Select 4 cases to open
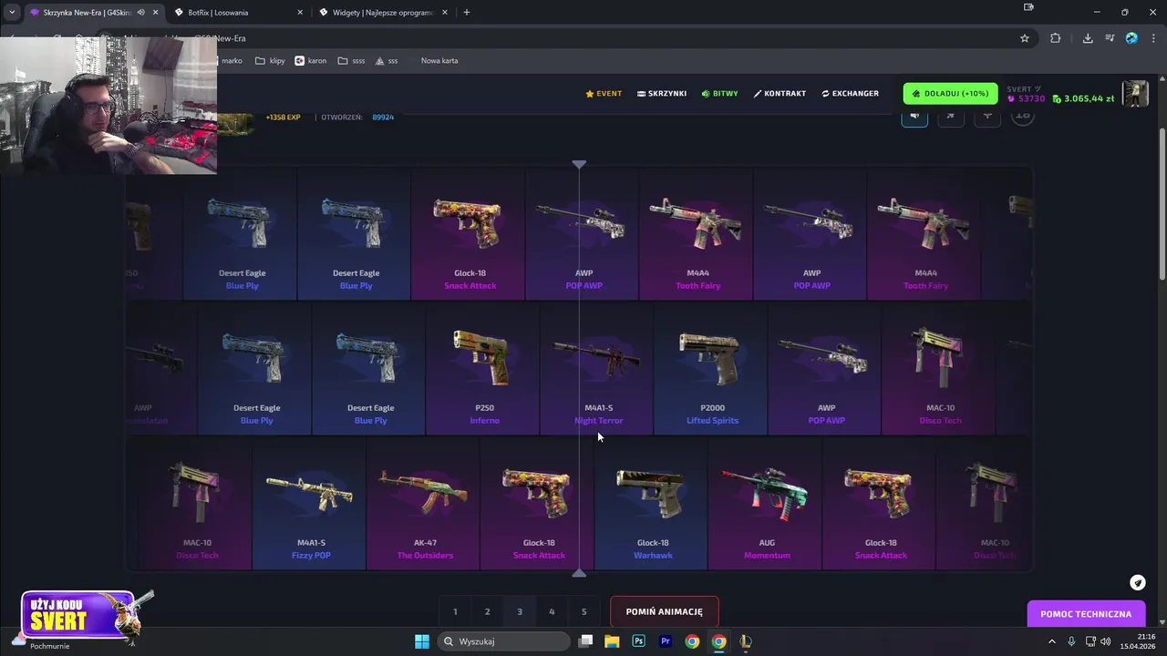This screenshot has width=1167, height=656. [x=552, y=611]
